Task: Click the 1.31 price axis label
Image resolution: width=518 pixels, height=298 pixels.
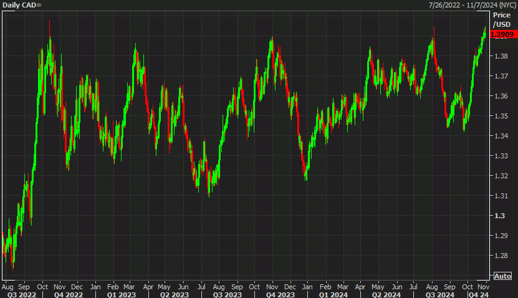Action: pyautogui.click(x=501, y=196)
